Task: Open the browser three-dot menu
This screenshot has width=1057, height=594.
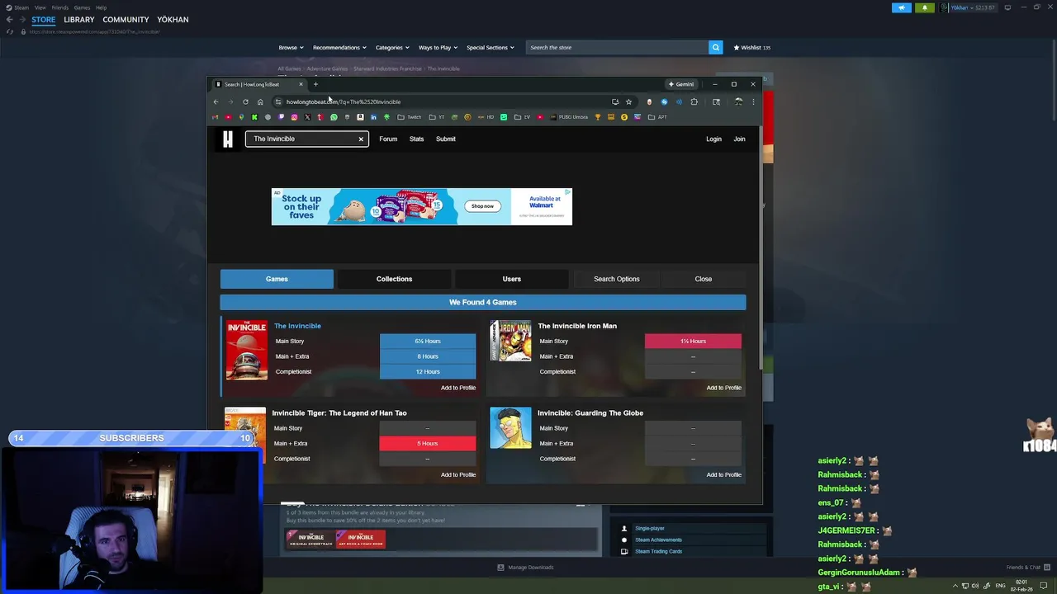Action: 752,101
